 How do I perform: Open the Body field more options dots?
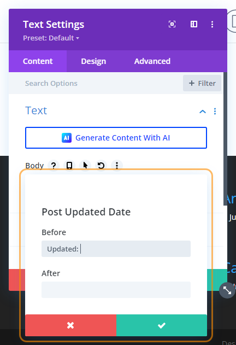(x=117, y=165)
